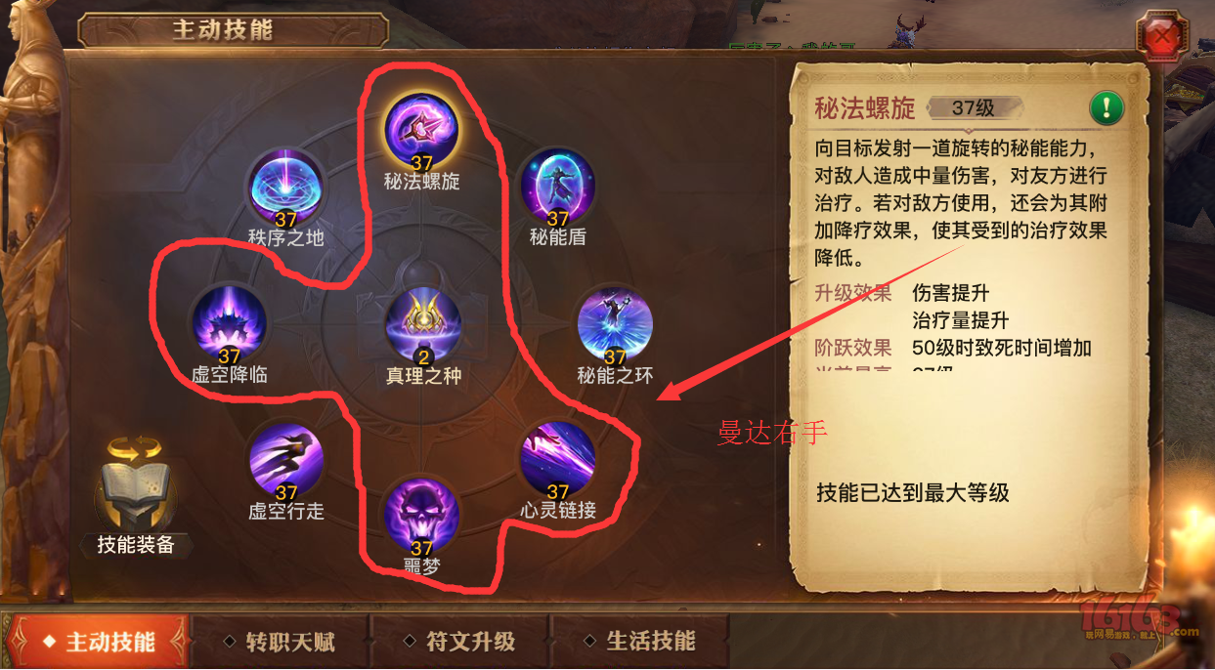Screen dimensions: 1215x670
Task: Select the 噩梦 skull skill icon
Action: pyautogui.click(x=422, y=515)
